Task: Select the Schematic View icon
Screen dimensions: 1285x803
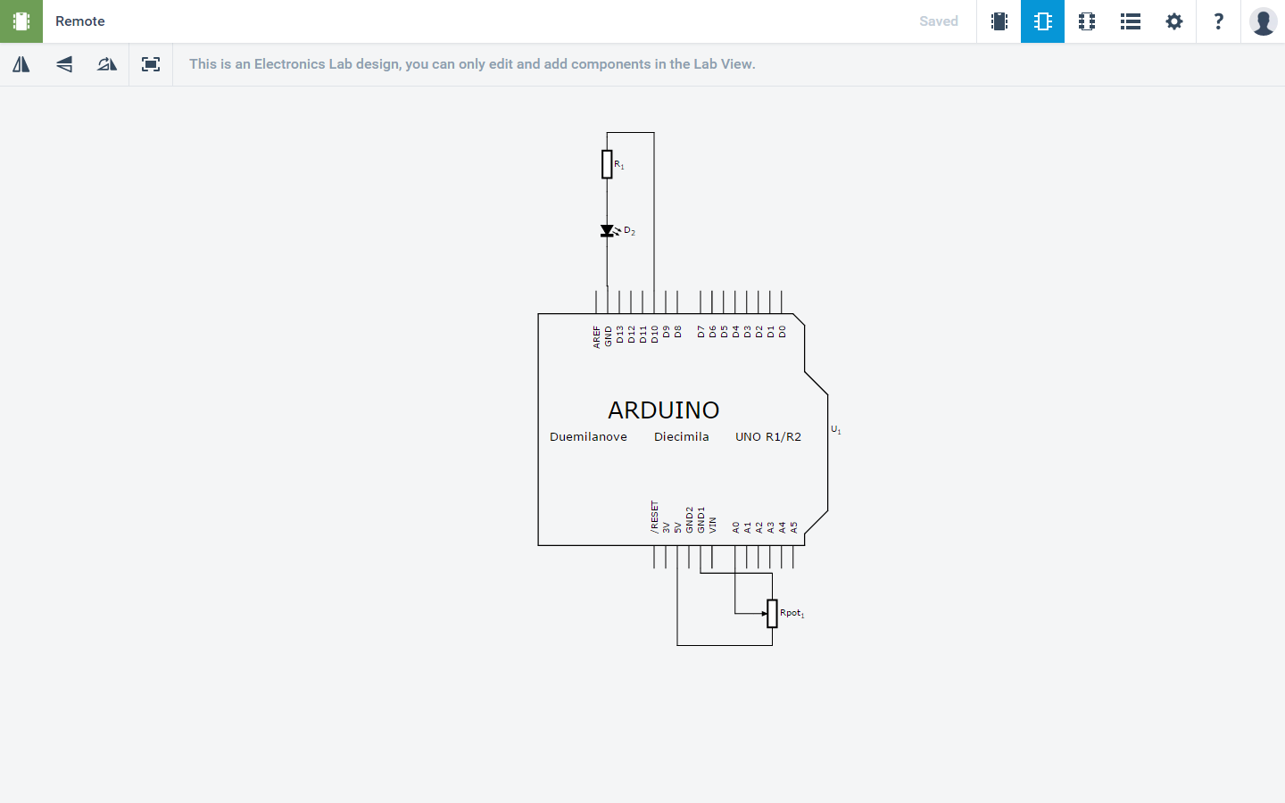Action: tap(1043, 21)
